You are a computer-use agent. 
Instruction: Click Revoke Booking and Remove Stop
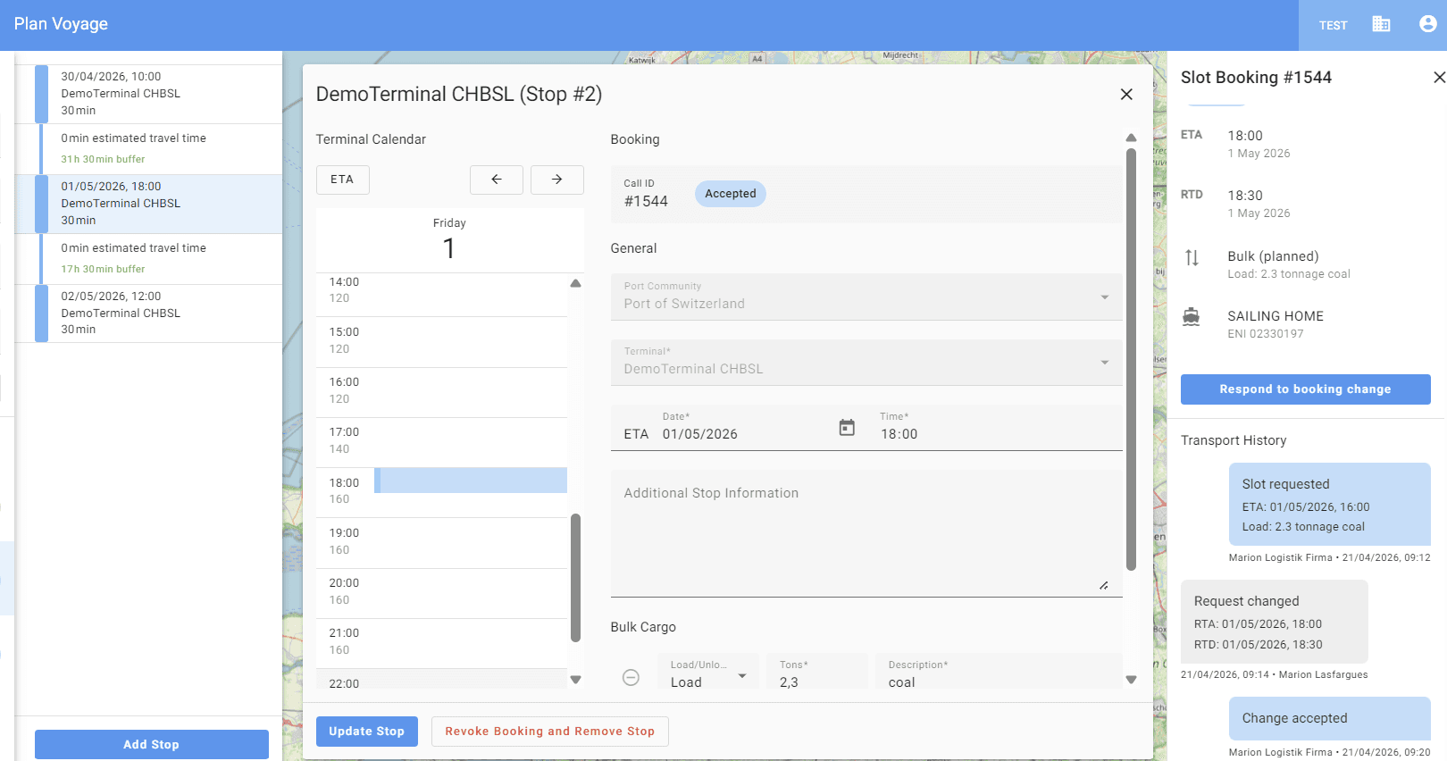point(550,732)
